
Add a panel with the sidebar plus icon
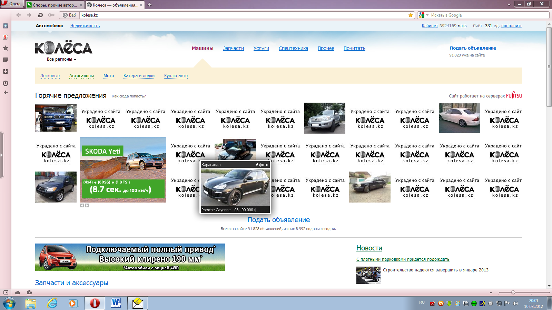6,93
